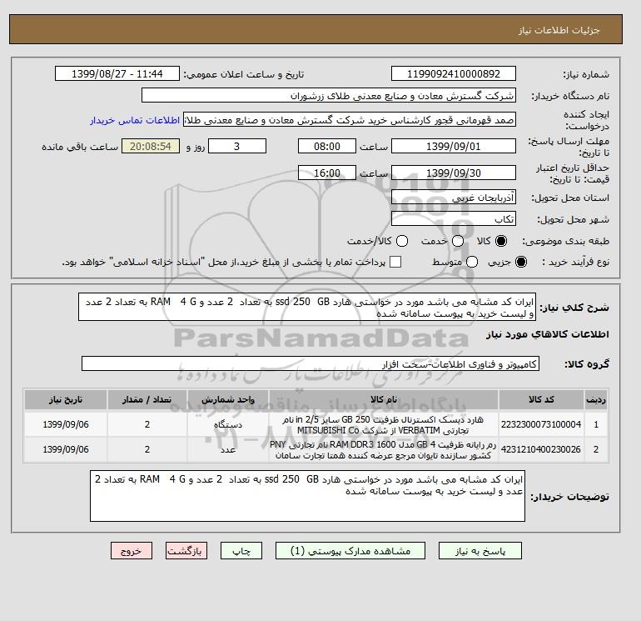Toggle the Islamic treasury payment checkbox

click(x=395, y=262)
